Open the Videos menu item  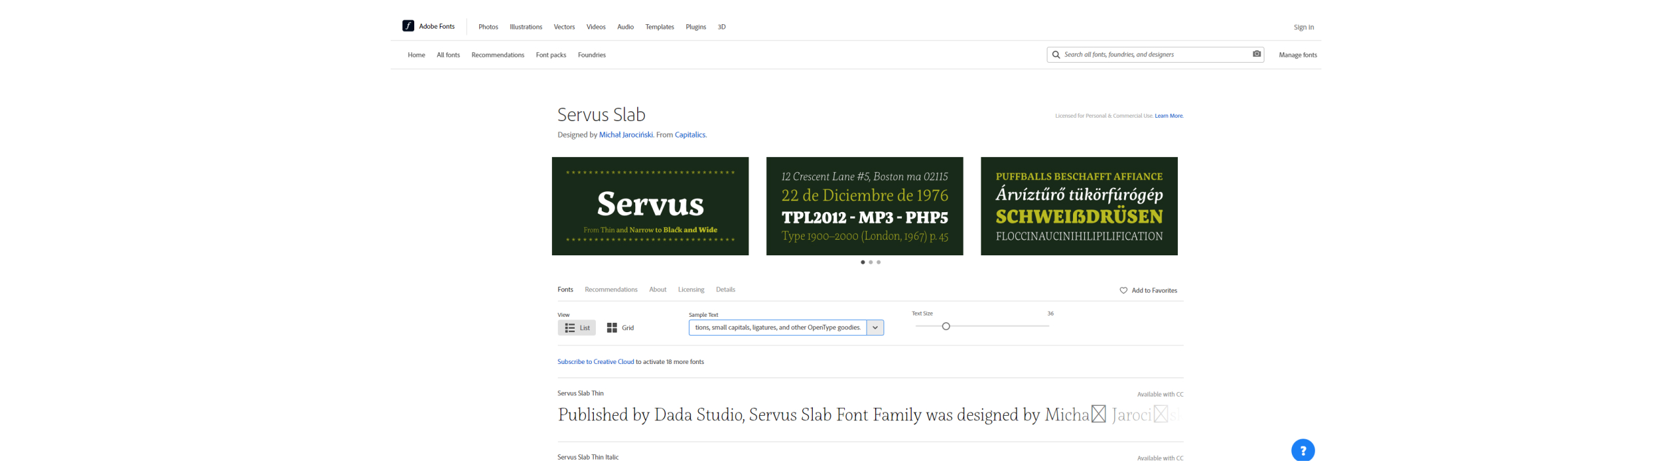(x=595, y=27)
